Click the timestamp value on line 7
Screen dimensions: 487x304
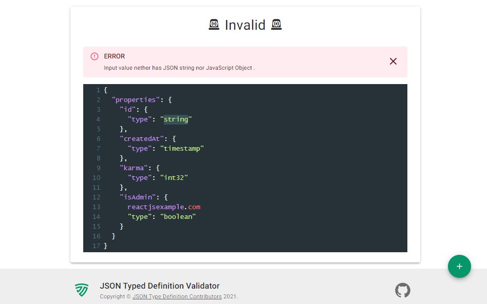point(182,148)
